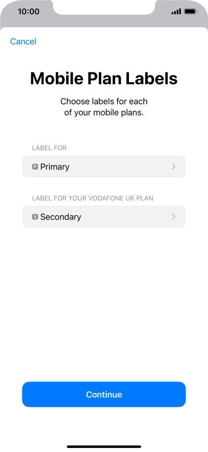Continue to the next setup step

coord(104,395)
